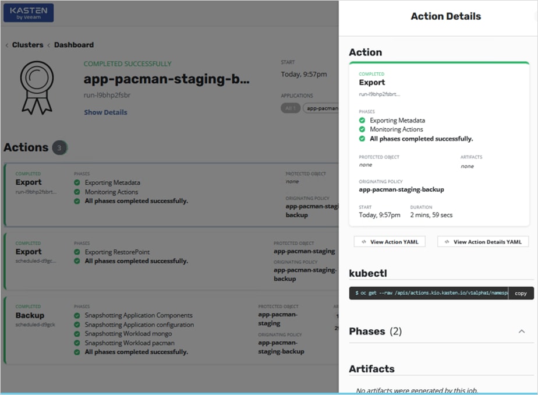Click green check next to Monitoring Actions in list

77,192
